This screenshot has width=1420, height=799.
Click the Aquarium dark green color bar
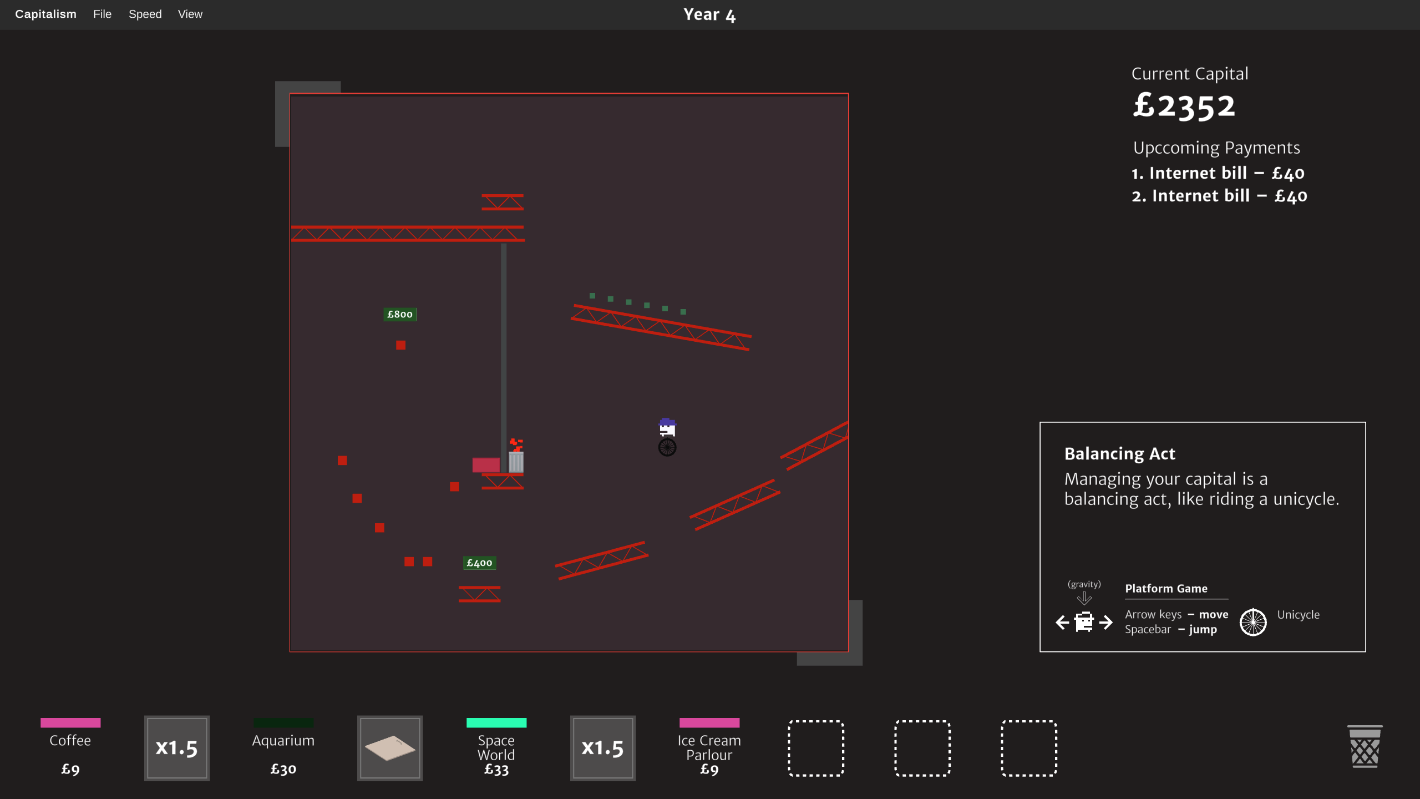283,722
